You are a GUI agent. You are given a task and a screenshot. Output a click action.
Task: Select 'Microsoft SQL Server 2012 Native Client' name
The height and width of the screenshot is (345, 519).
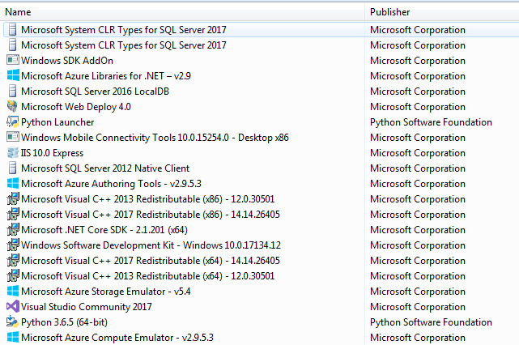click(x=105, y=168)
